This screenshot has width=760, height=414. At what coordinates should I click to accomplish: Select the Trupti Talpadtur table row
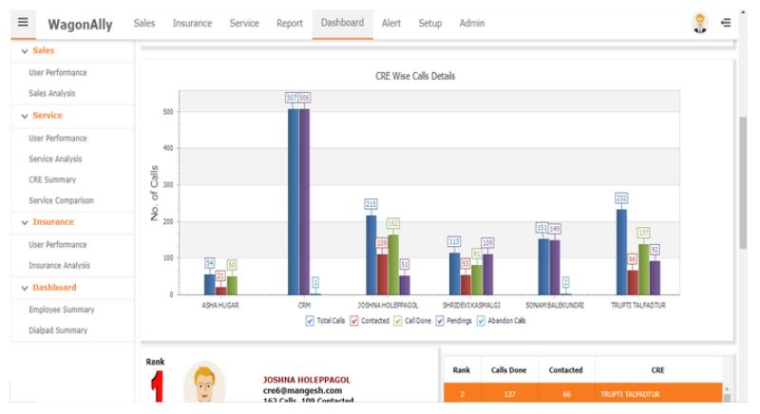click(583, 391)
